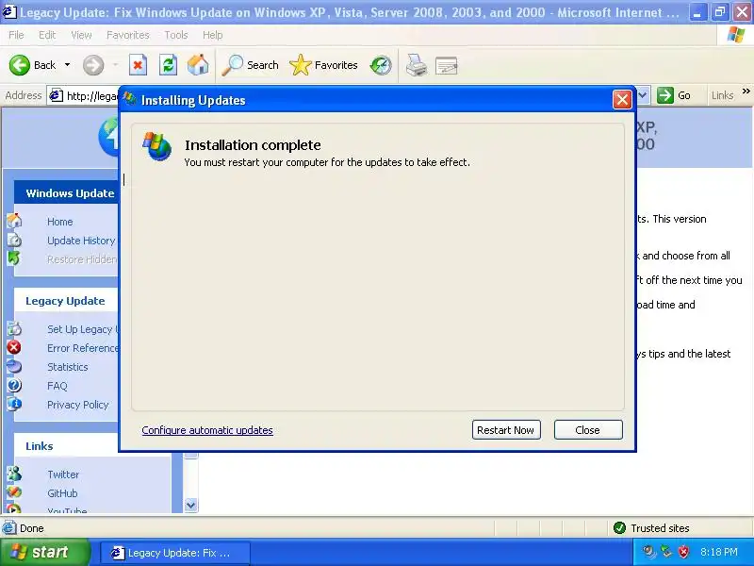Close Installing Updates dialog with red X
This screenshot has width=754, height=566.
622,100
